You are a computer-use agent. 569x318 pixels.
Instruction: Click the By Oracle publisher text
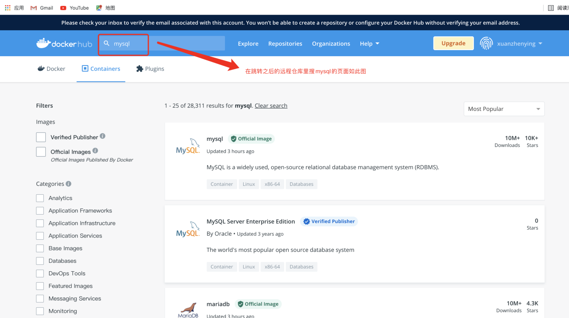219,234
